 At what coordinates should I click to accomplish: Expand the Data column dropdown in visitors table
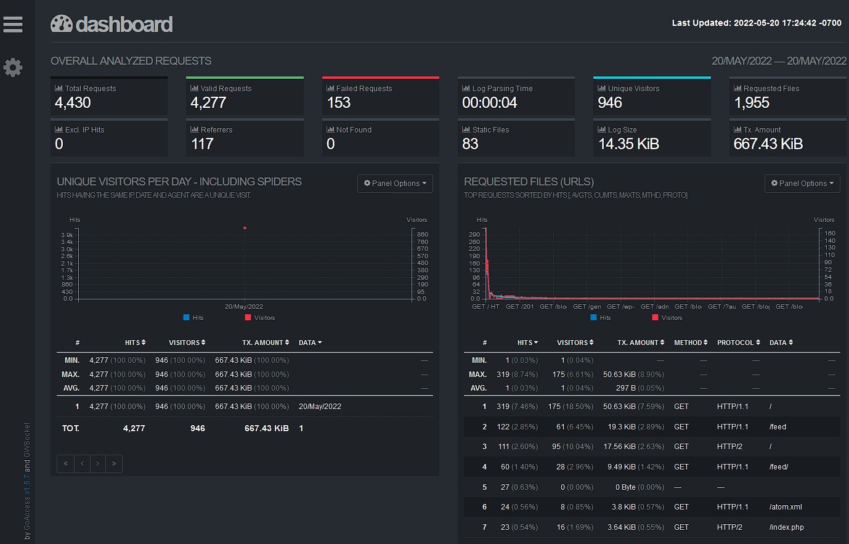pyautogui.click(x=311, y=343)
